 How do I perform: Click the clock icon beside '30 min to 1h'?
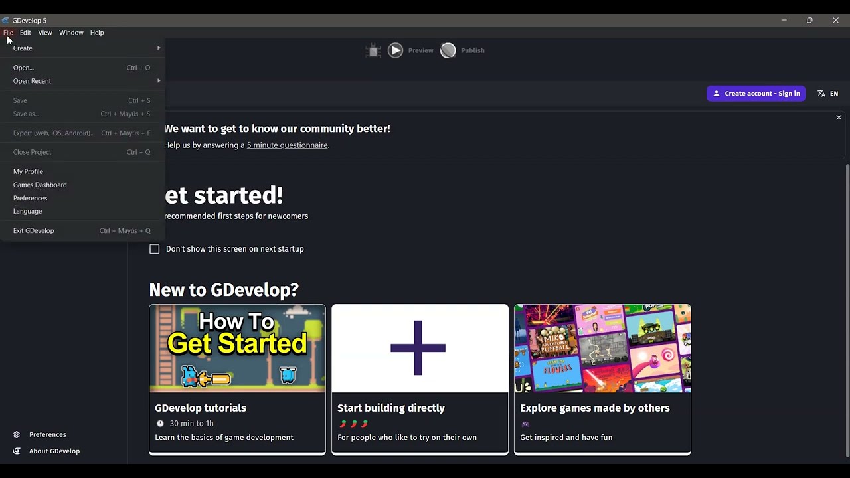point(160,424)
